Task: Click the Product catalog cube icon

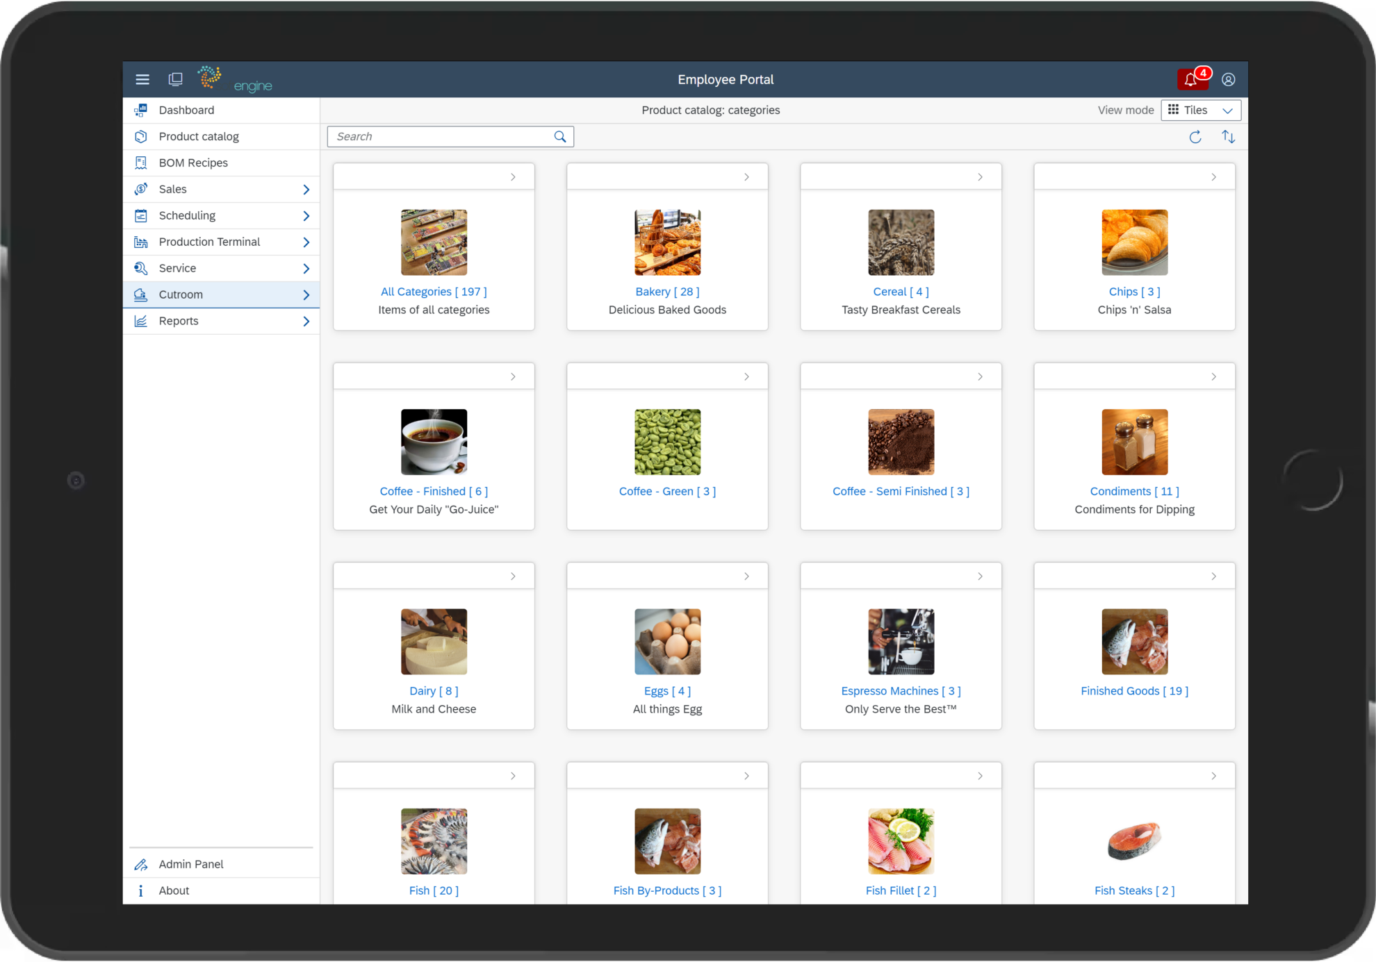Action: (141, 136)
